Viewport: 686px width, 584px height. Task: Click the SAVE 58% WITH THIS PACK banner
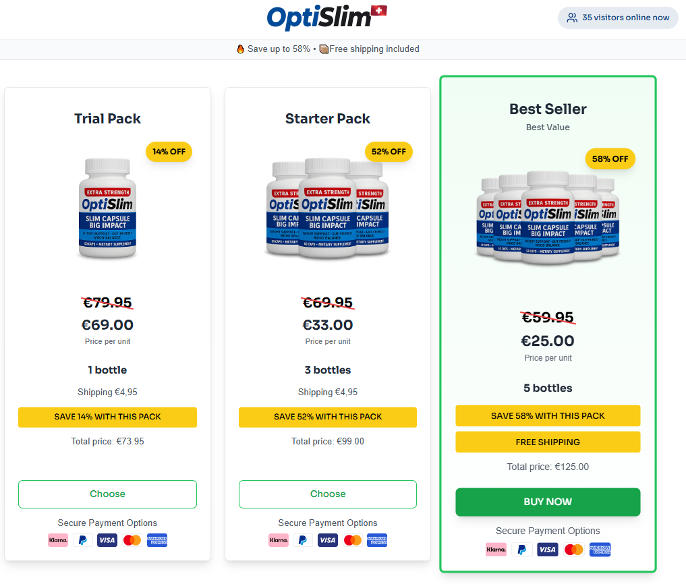click(548, 415)
